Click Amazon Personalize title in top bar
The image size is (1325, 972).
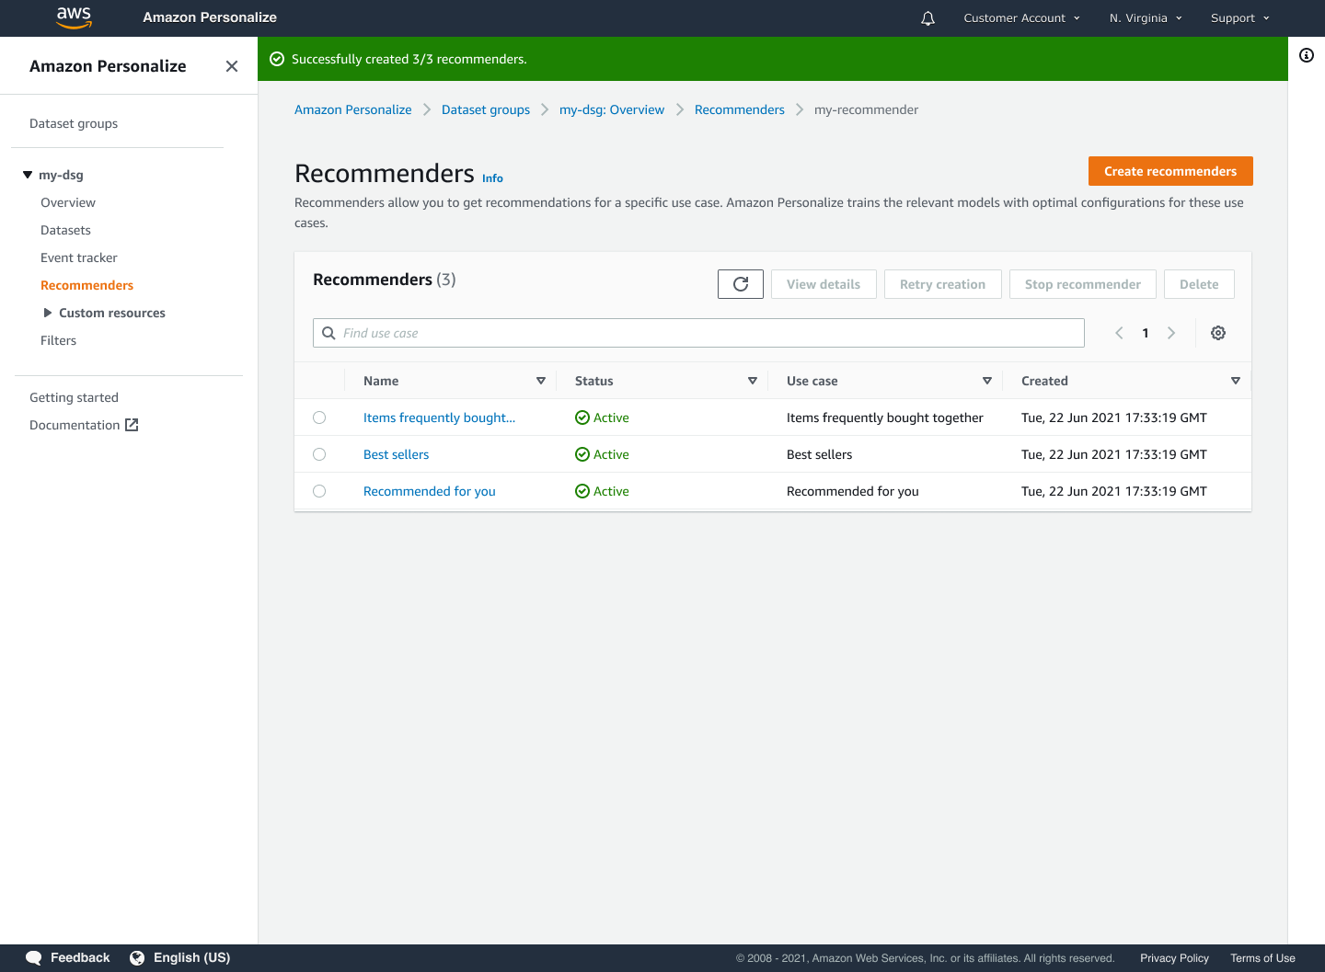pyautogui.click(x=210, y=17)
